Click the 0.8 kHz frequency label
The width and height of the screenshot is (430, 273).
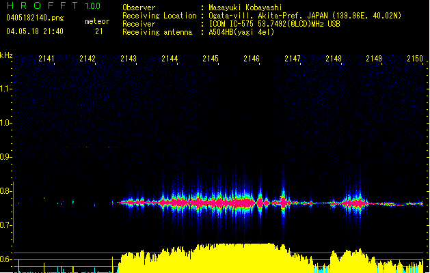click(x=5, y=191)
